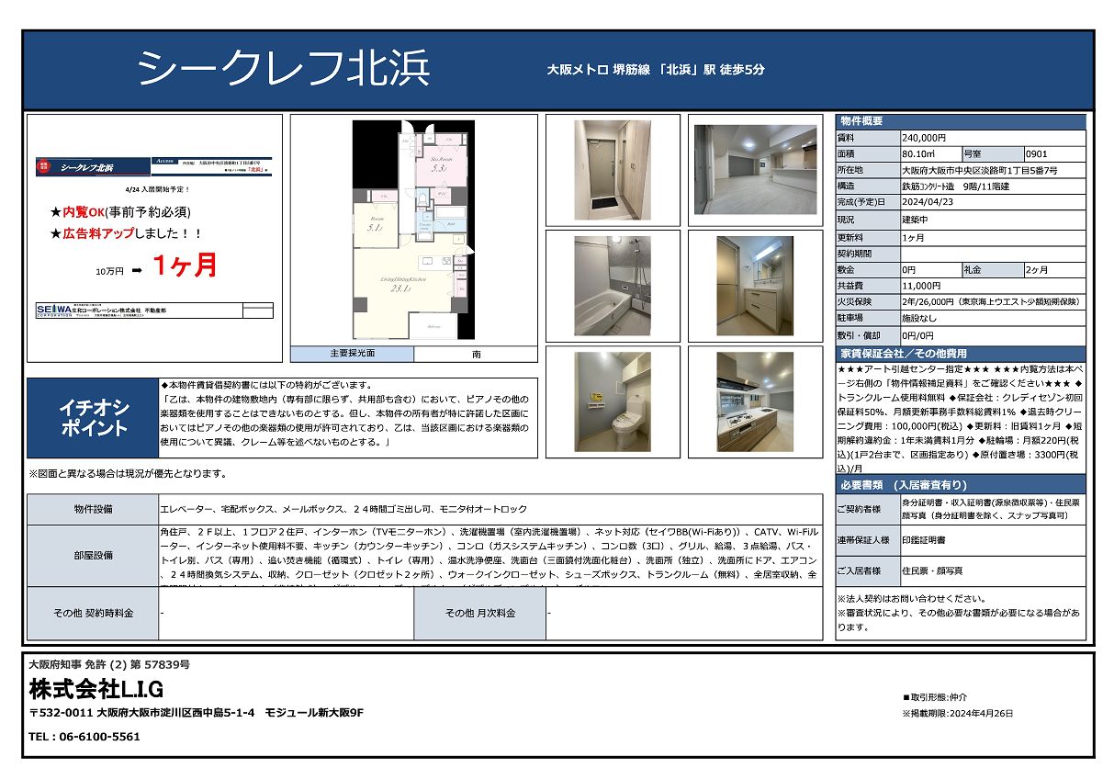
Task: Select the 大阪府知事 免許 (2) 第 57839号 line
Action: 109,664
